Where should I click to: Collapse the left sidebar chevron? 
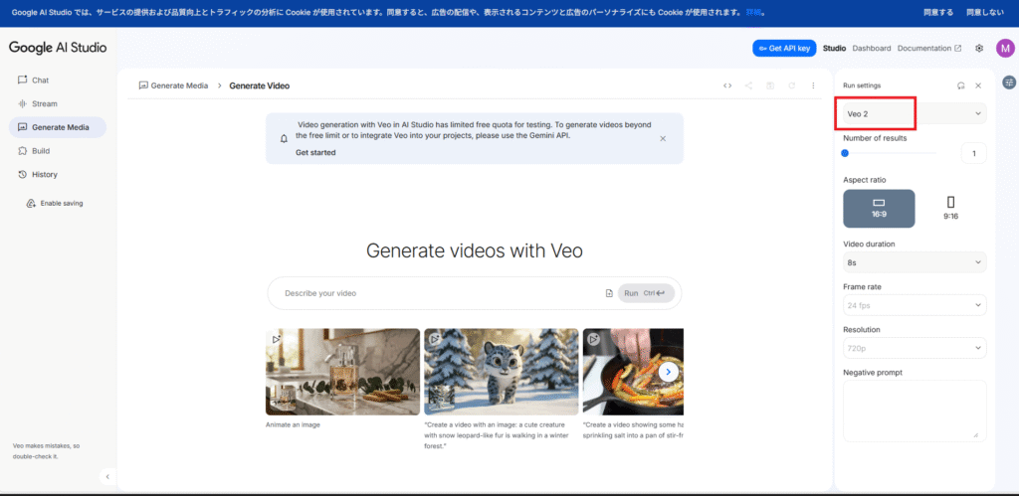click(107, 476)
